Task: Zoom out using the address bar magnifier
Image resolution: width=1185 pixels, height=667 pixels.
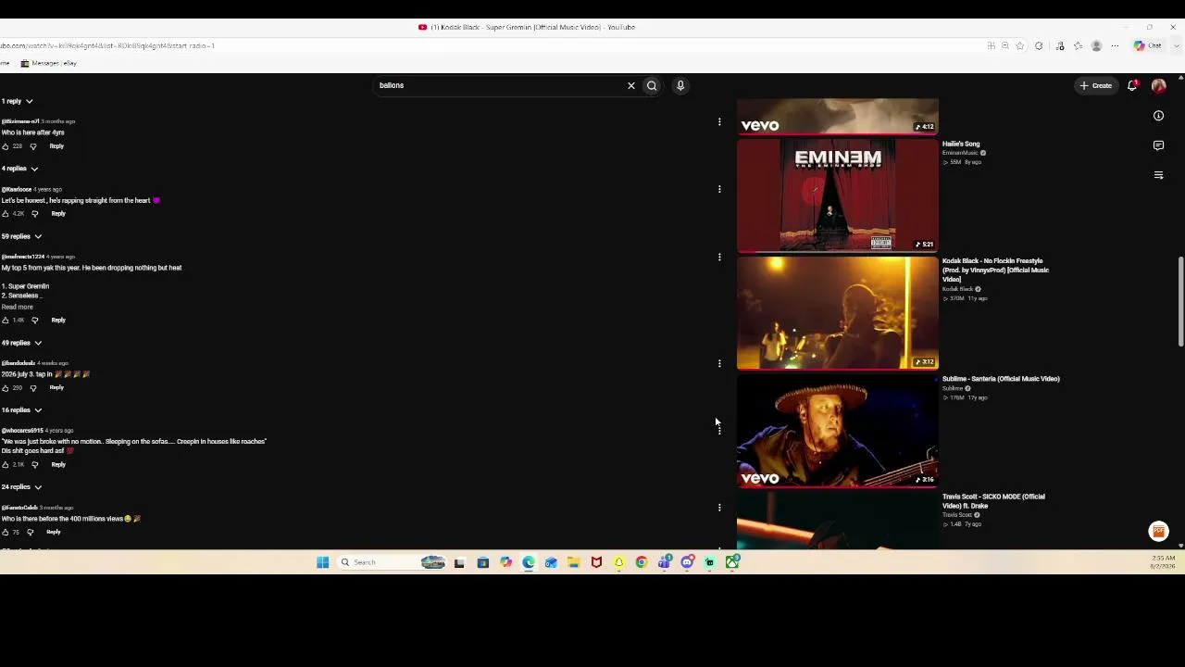Action: pos(1004,45)
